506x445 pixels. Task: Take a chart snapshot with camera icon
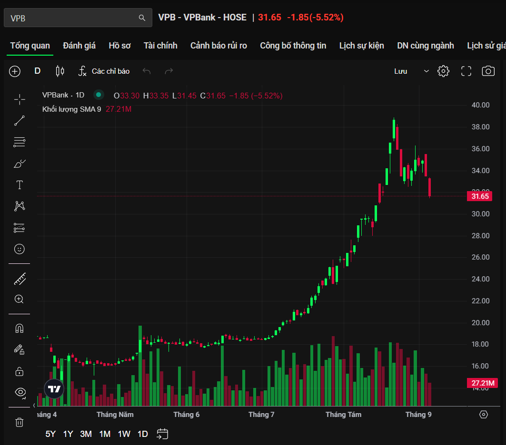coord(488,71)
